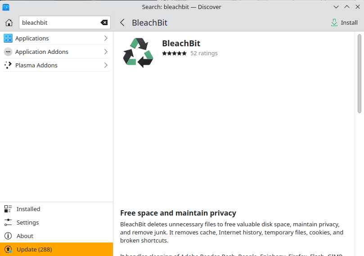Viewport: 364px width, 256px height.
Task: Click the green Install download icon
Action: 334,23
